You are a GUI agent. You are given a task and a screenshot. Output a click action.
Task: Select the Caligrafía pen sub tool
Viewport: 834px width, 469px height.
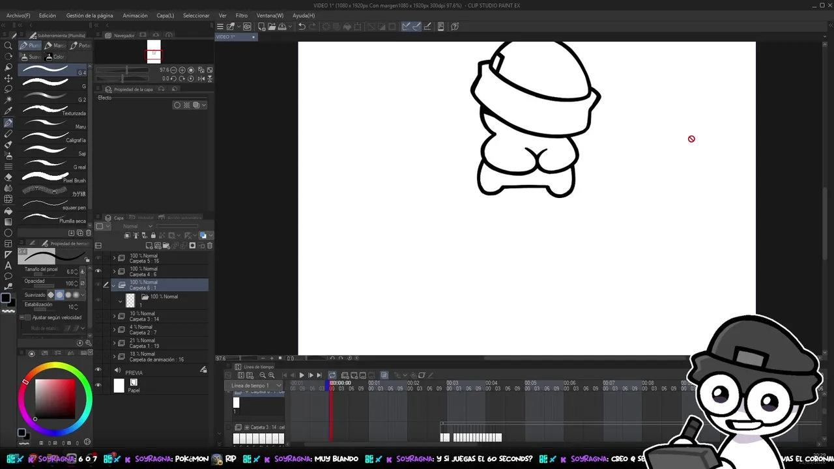pos(53,138)
